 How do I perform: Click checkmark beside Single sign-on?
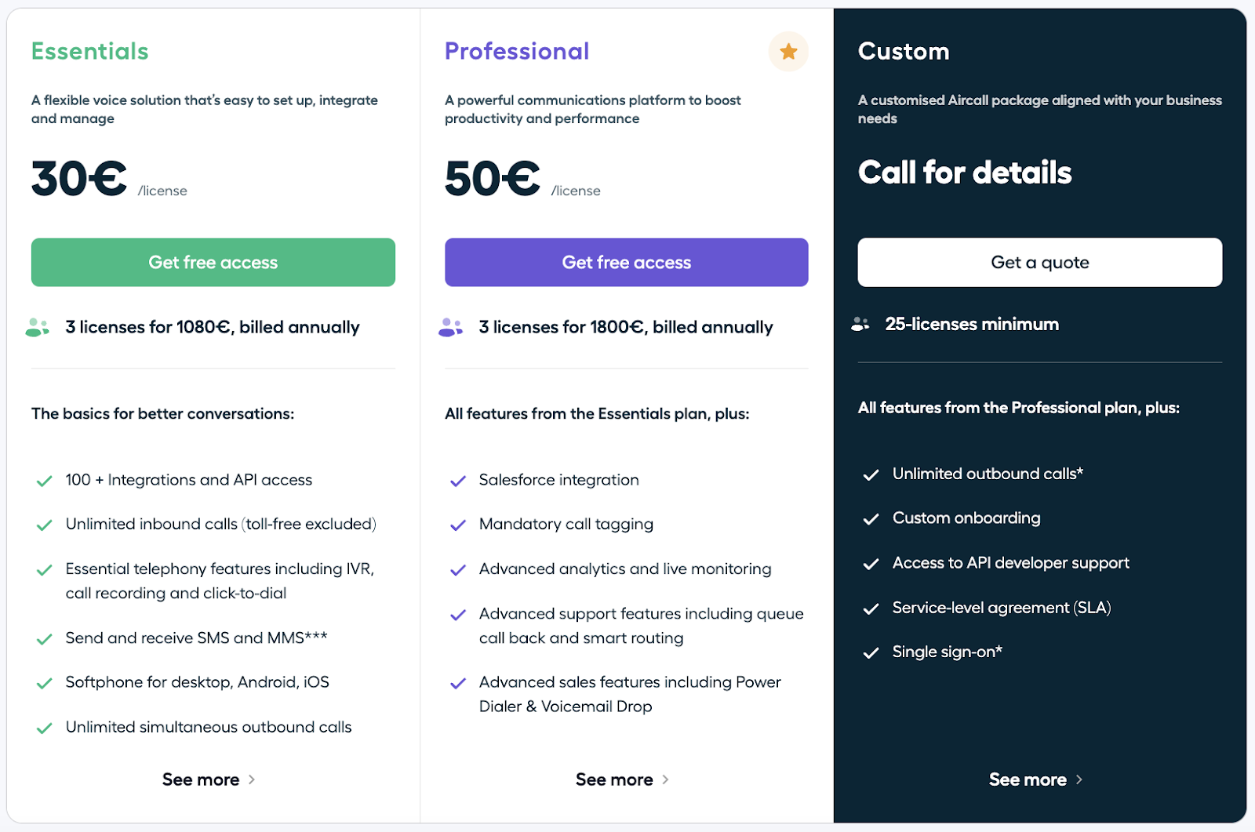click(x=871, y=652)
